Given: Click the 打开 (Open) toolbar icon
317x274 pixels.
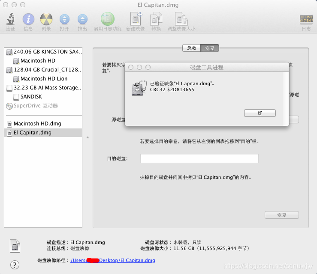Looking at the screenshot, I should [64, 19].
